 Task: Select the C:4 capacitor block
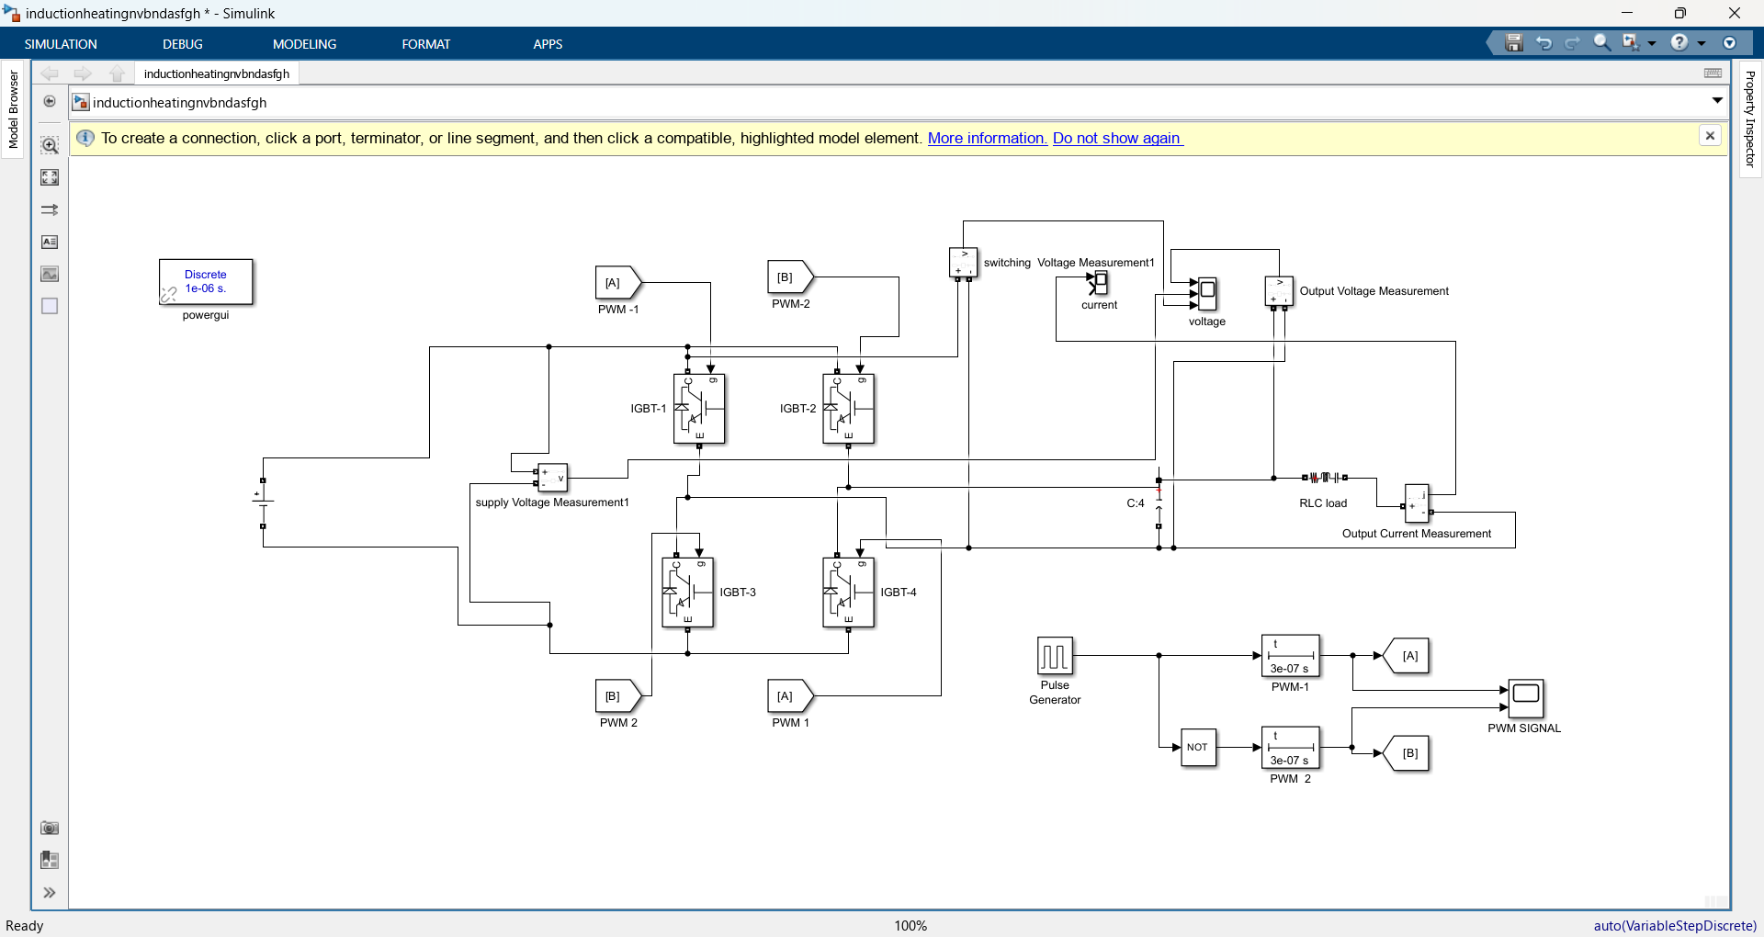coord(1159,503)
